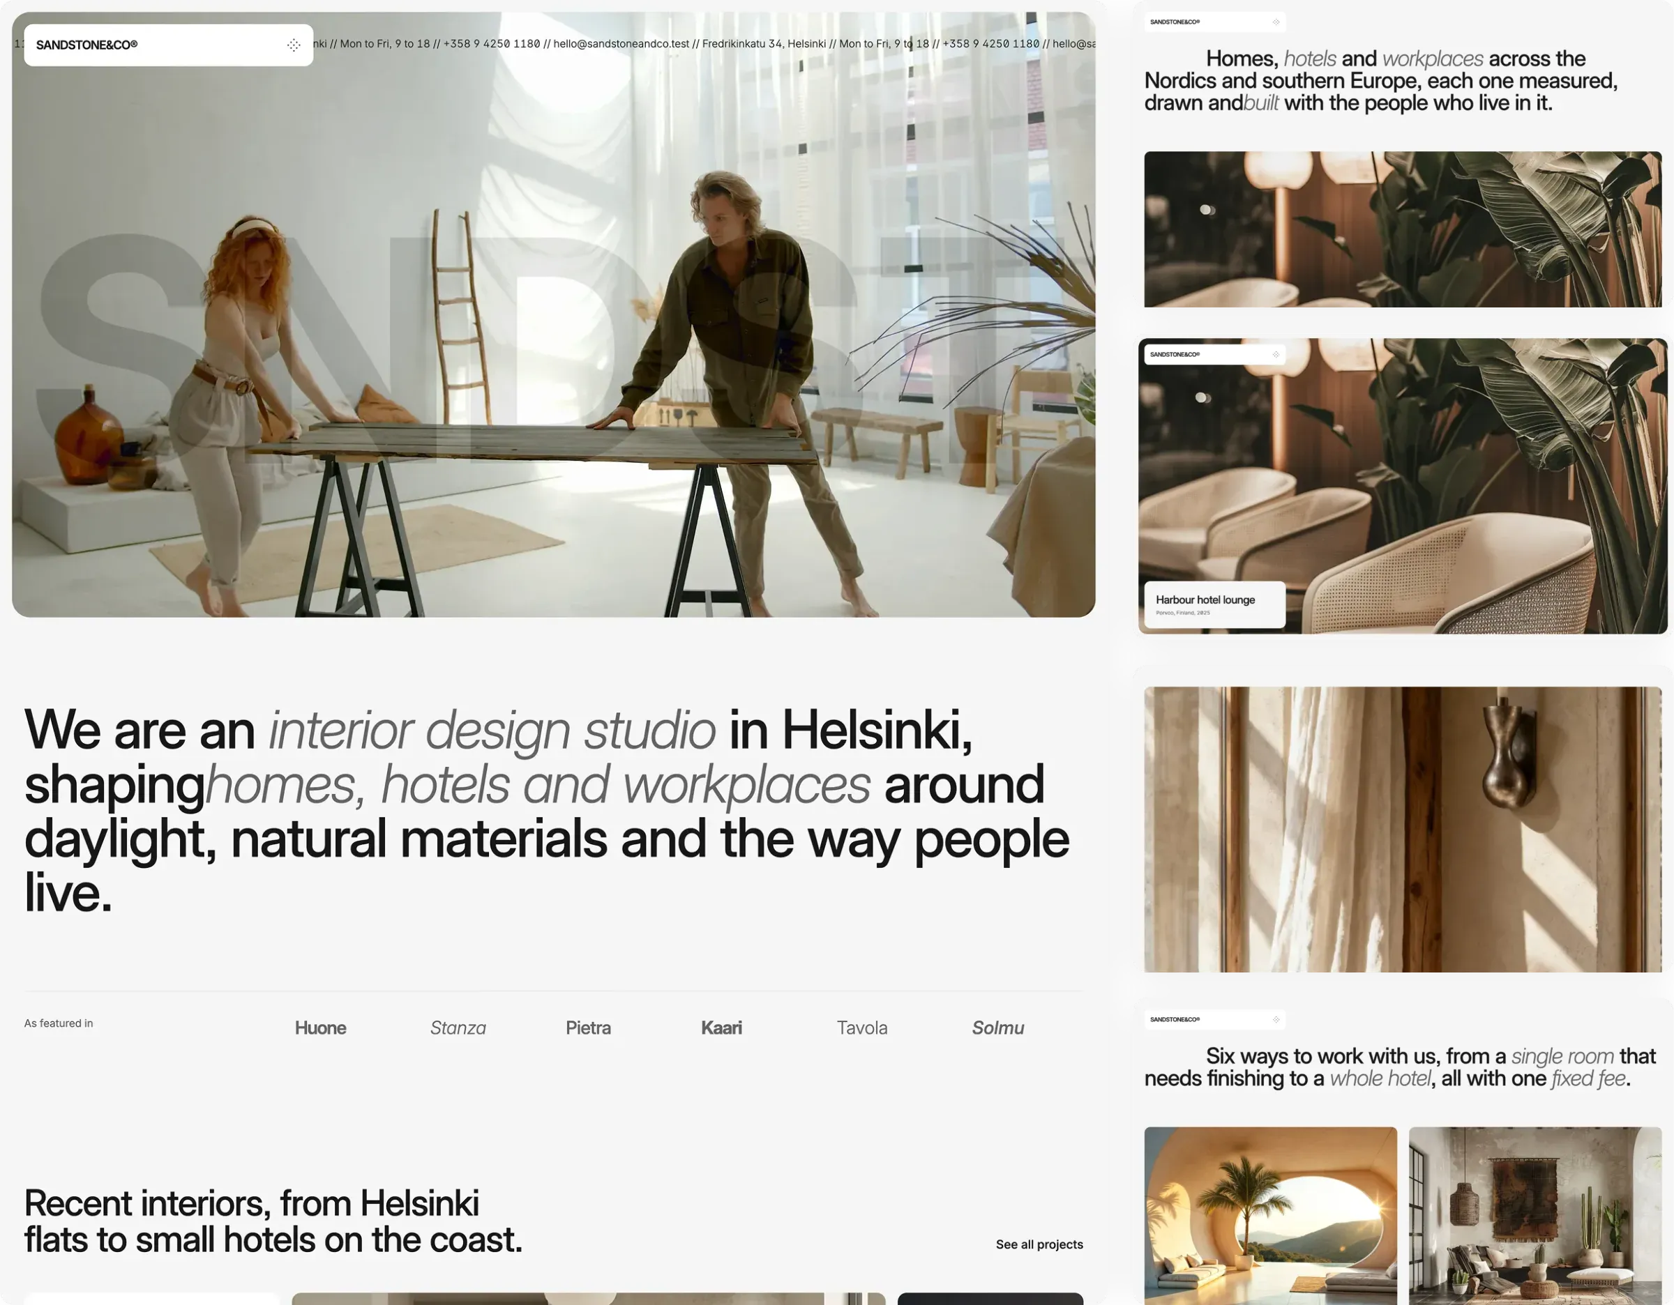Open the dotted menu icon in the main hero navigation

[x=294, y=45]
